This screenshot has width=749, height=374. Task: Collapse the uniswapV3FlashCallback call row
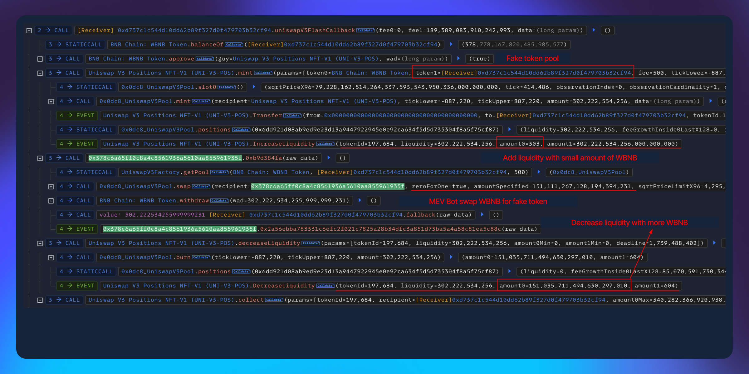(29, 31)
